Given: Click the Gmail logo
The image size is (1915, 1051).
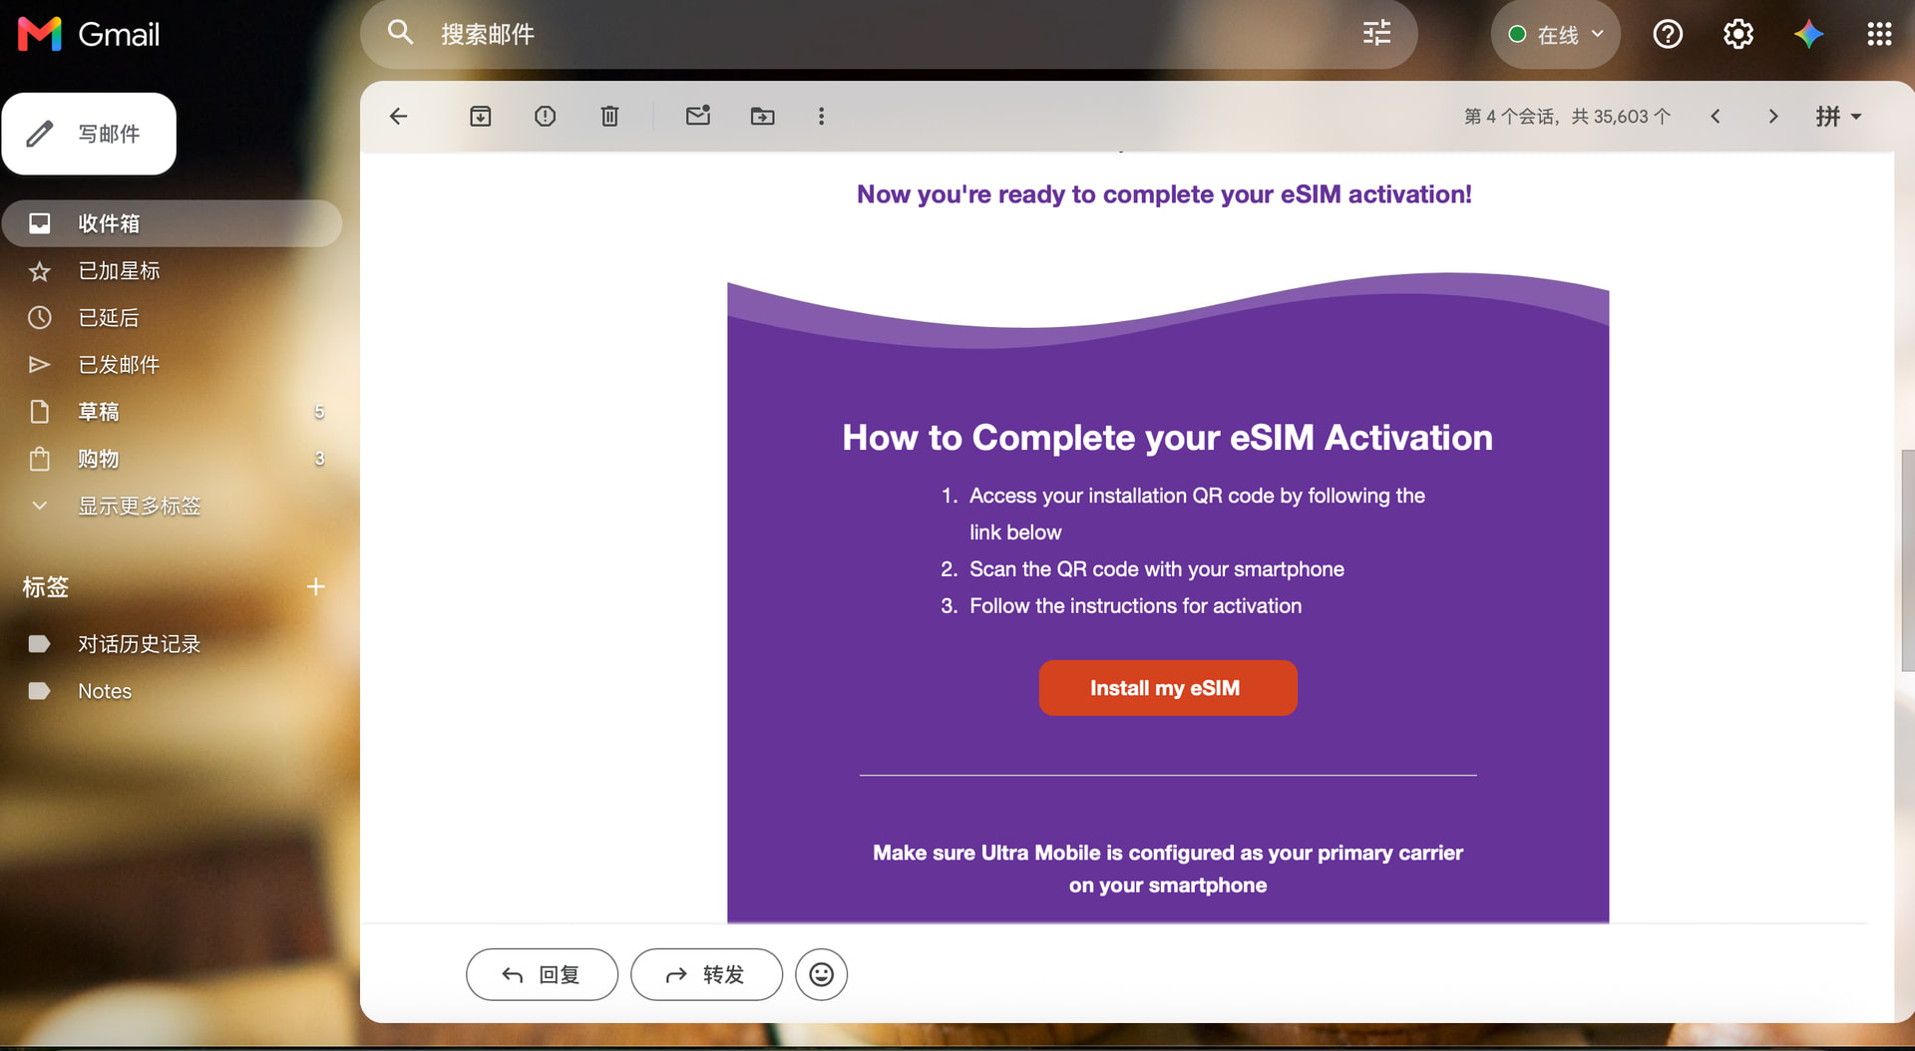Looking at the screenshot, I should click(x=89, y=35).
